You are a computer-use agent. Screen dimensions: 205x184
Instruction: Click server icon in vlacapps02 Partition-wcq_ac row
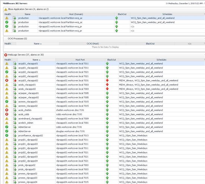pyautogui.click(x=15, y=22)
